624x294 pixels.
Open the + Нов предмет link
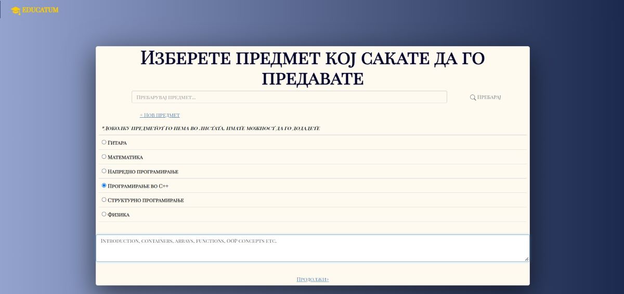[x=160, y=115]
